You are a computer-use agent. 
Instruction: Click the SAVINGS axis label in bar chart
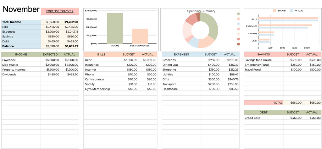[253, 33]
